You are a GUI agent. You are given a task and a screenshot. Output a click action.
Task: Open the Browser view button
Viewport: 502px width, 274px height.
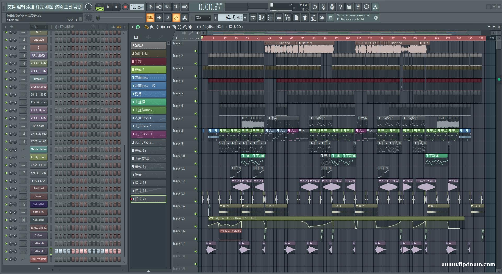click(288, 18)
